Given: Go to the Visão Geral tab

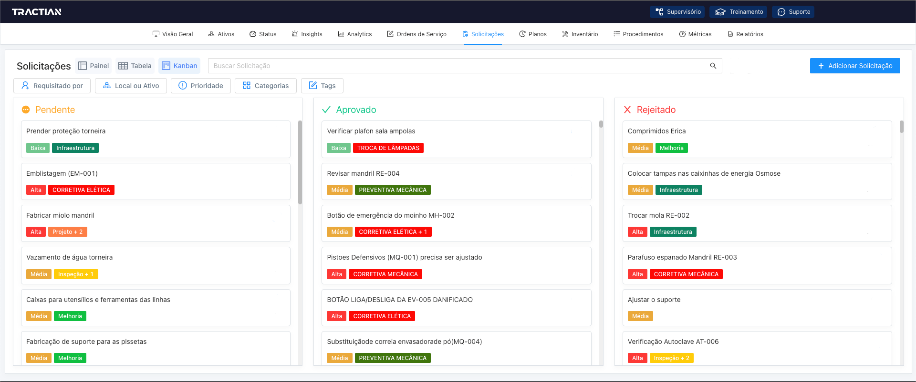Looking at the screenshot, I should coord(173,34).
